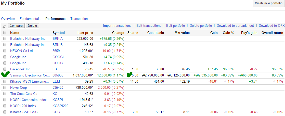Tick the select-all checkbox in header row
This screenshot has height=116, width=285.
pos(5,33)
